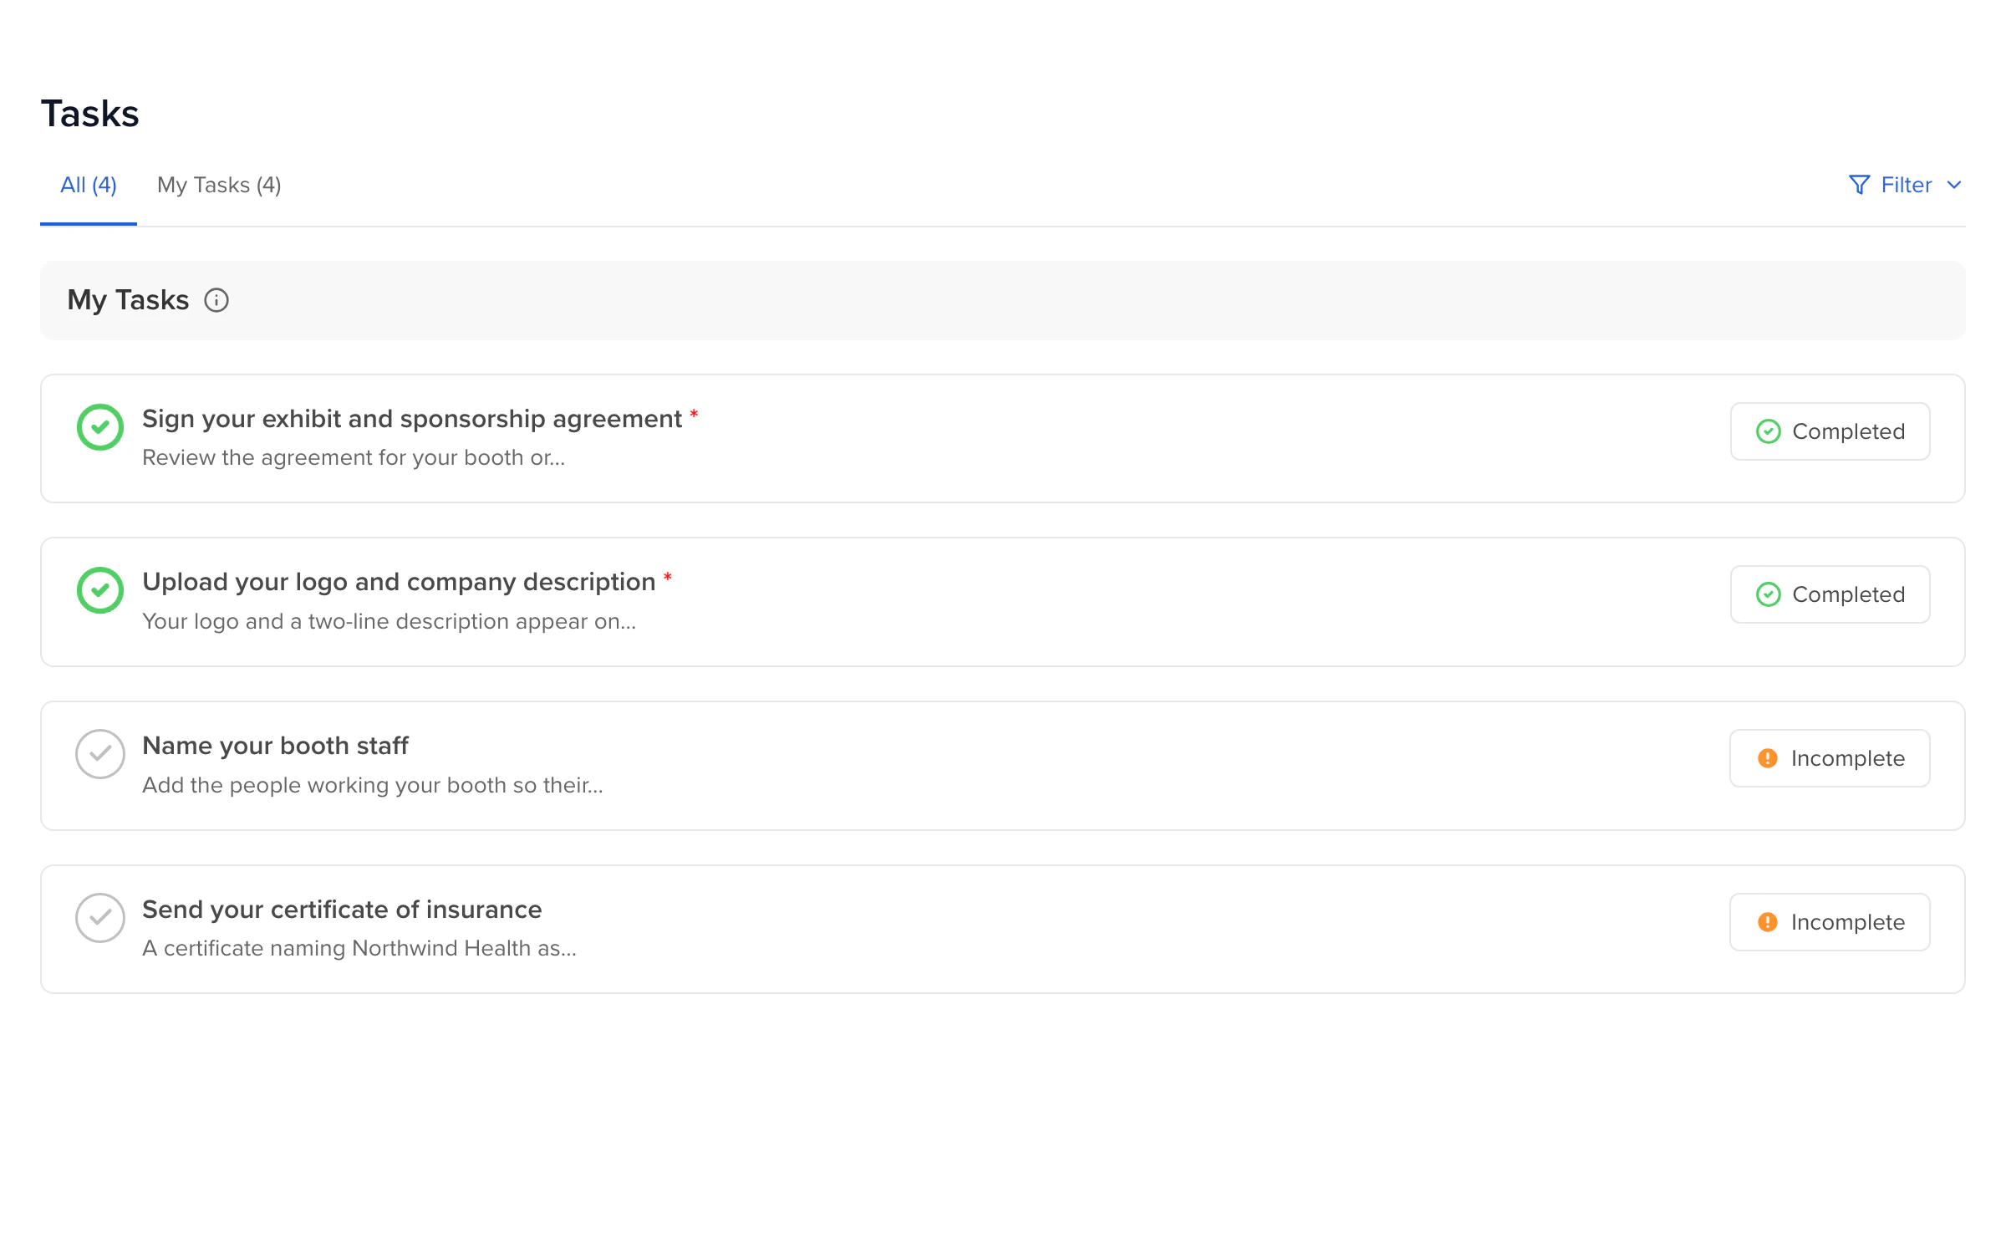Viewport: 2006px width, 1254px height.
Task: Click text 'Add the people working your booth so their...'
Action: [373, 786]
